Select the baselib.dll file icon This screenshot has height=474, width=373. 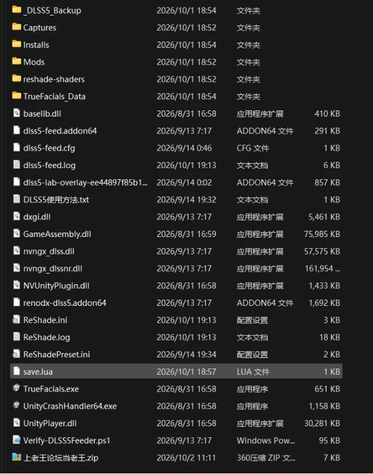(16, 113)
